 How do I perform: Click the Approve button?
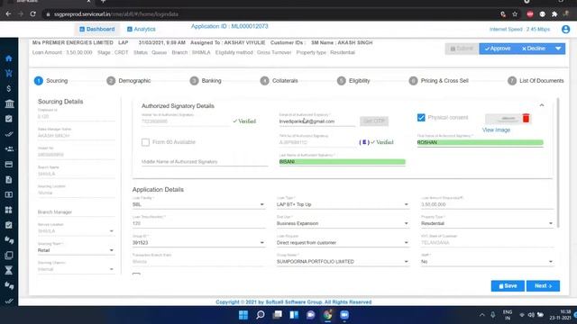point(498,49)
